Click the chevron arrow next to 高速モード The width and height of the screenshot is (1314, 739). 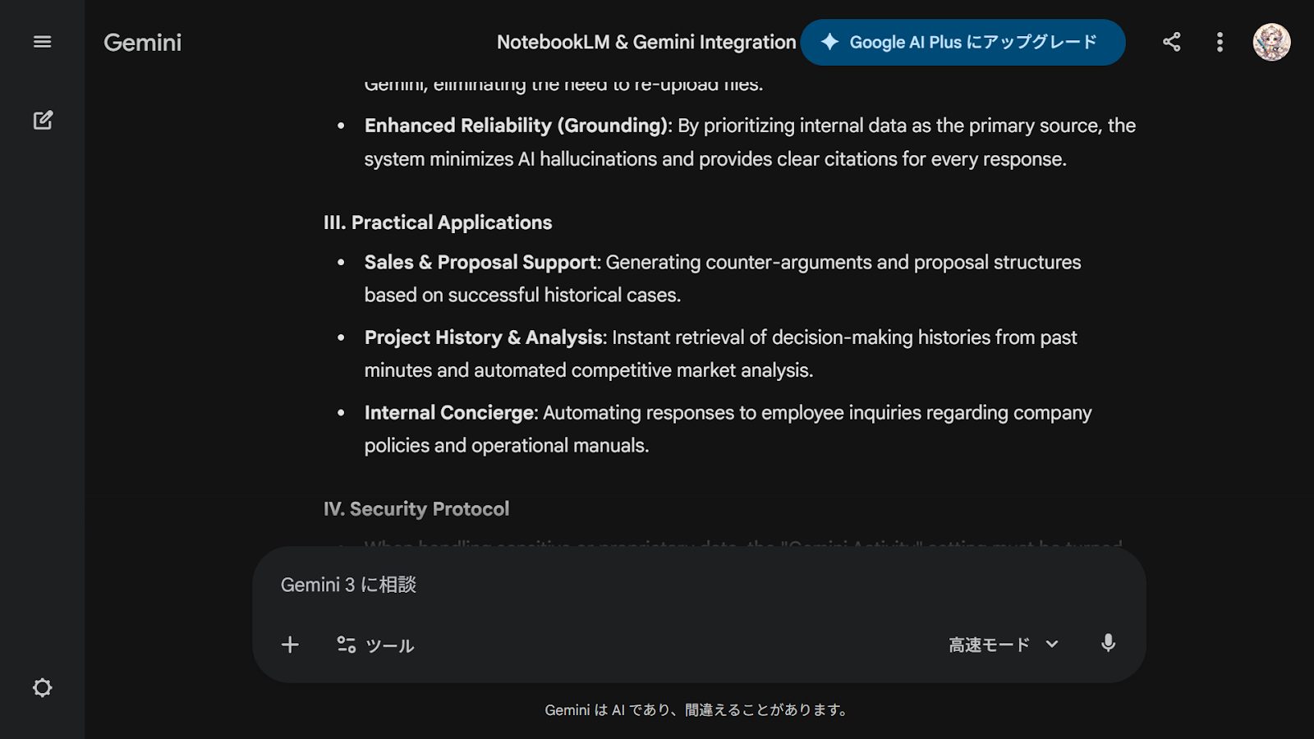(x=1052, y=645)
